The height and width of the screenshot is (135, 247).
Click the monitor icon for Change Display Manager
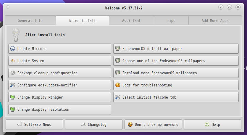coord(13,97)
